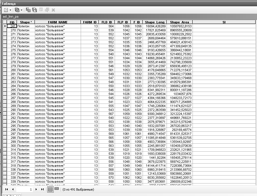Select row FID 318 using its row selector
This screenshot has width=257, height=196.
click(5, 166)
